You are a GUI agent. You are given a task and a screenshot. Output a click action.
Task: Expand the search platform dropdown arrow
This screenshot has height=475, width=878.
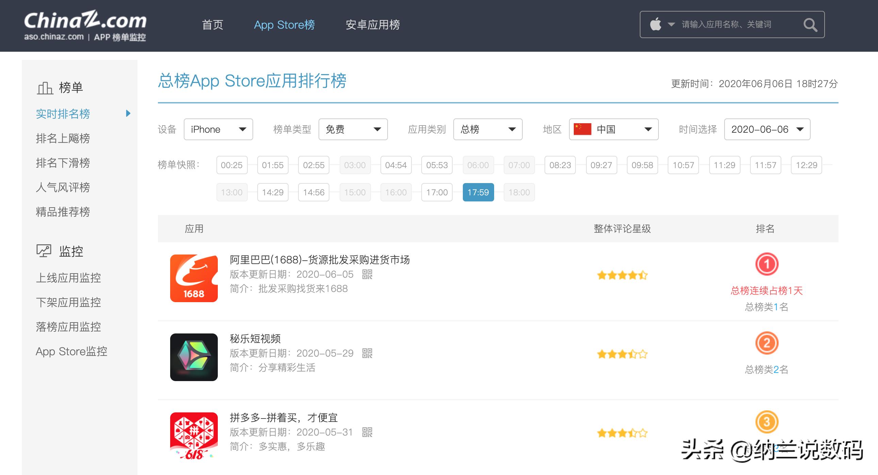[x=671, y=24]
